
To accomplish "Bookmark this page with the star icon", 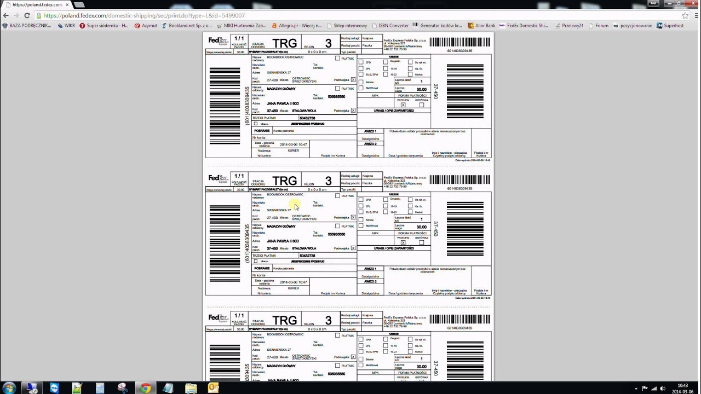I will tap(685, 15).
